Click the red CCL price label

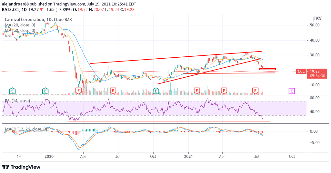point(301,72)
